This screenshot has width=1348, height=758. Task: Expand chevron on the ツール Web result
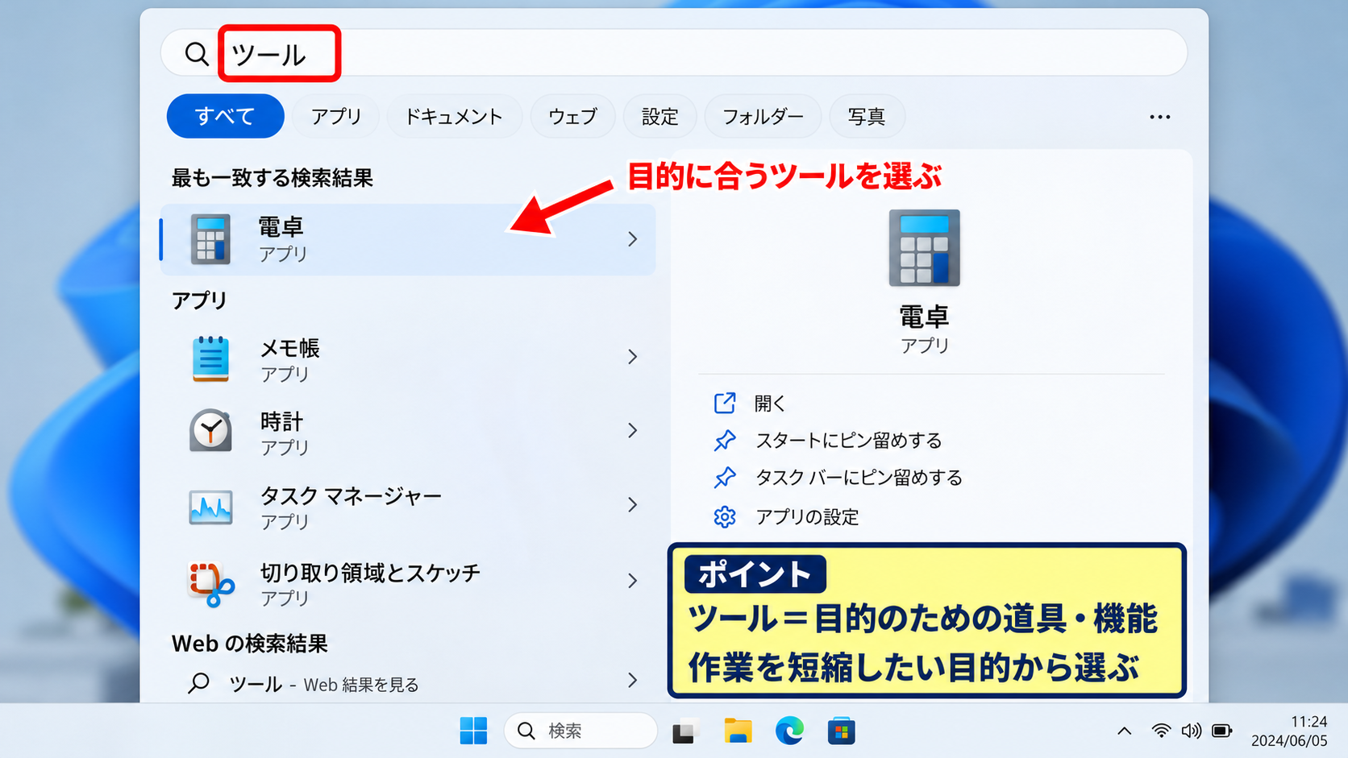coord(633,681)
